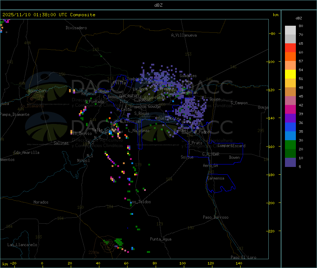Click the red swatch in the dBZ legend
This screenshot has width=317, height=268.
(x=290, y=48)
